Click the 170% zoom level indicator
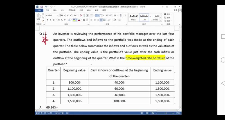The image size is (225, 120). coord(178,113)
